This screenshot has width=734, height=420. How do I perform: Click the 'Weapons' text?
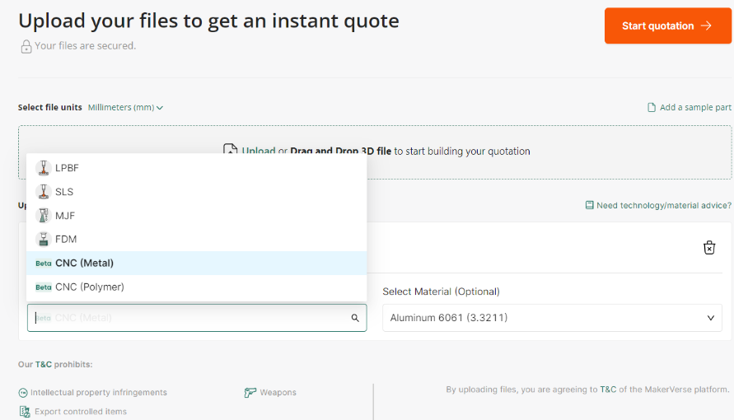278,392
